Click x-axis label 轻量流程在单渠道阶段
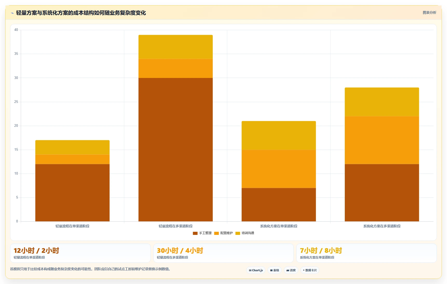 point(72,226)
